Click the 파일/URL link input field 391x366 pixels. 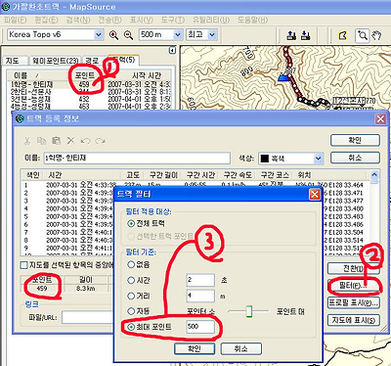pos(87,317)
